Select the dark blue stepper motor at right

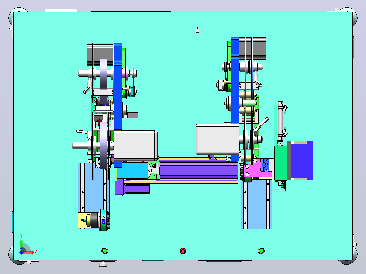302,160
